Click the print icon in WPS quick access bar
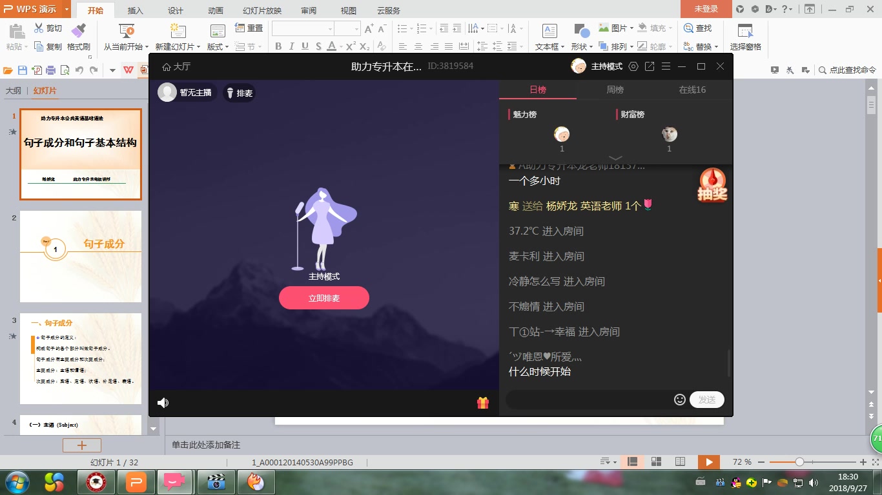 click(x=51, y=70)
